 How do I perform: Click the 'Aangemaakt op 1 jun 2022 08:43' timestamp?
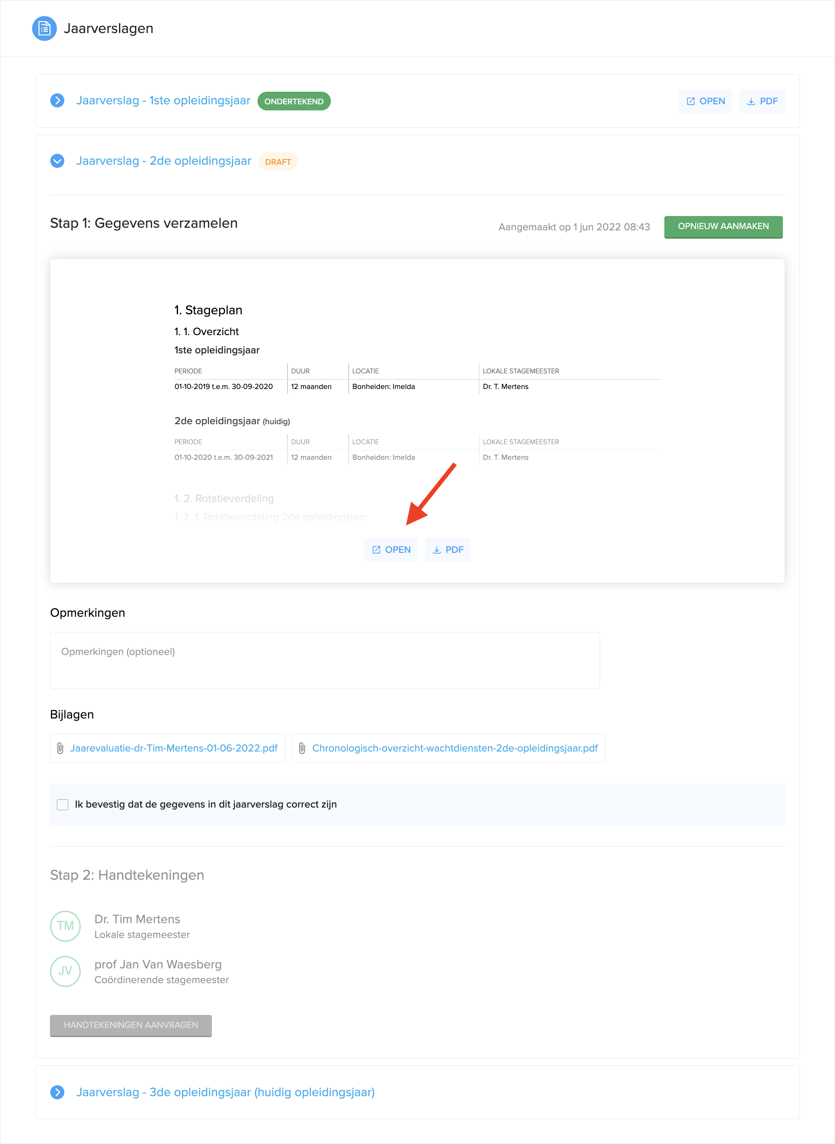(574, 227)
